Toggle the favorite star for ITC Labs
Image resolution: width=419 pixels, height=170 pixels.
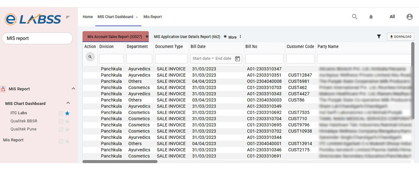pos(67,113)
